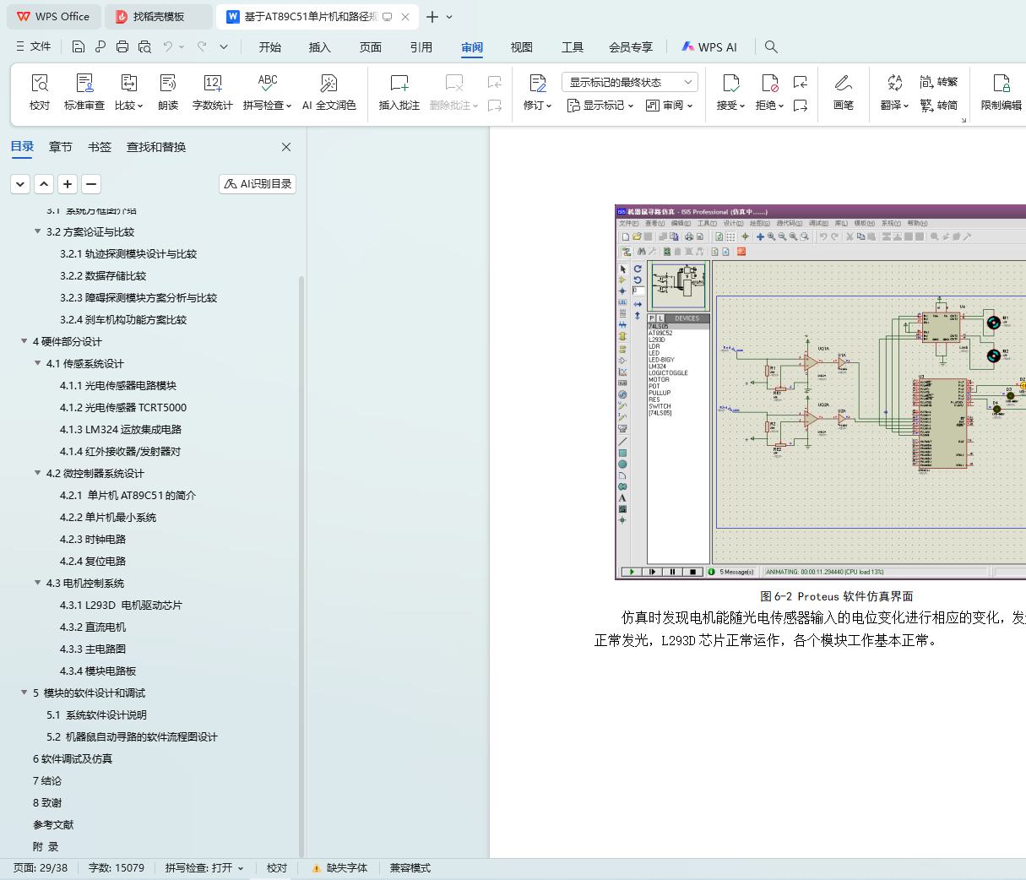
Task: Open the 显示标记的最终状态 dropdown
Action: click(630, 82)
